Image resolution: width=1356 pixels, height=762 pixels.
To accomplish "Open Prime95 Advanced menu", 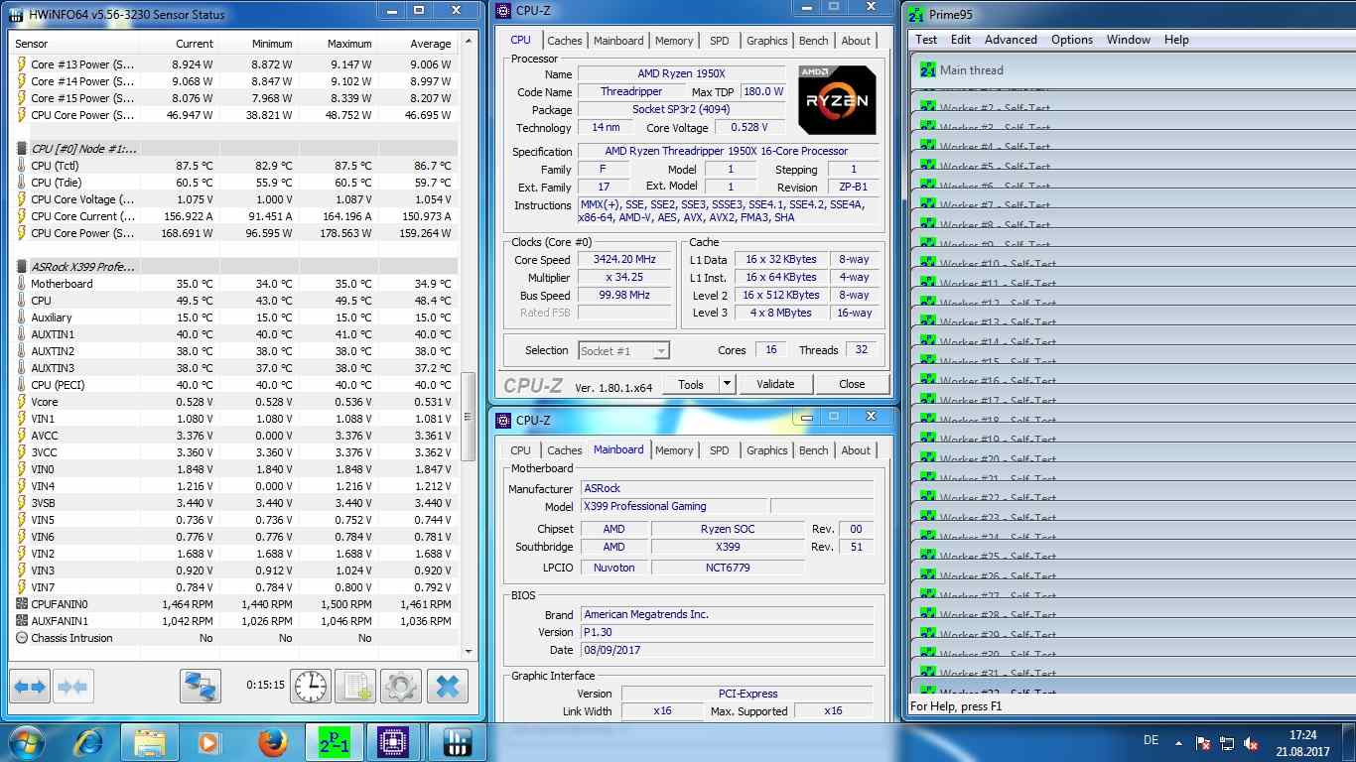I will pyautogui.click(x=1011, y=40).
